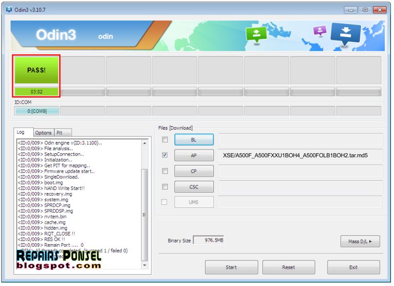Click the UMS file button
This screenshot has height=286, width=394.
[x=194, y=202]
